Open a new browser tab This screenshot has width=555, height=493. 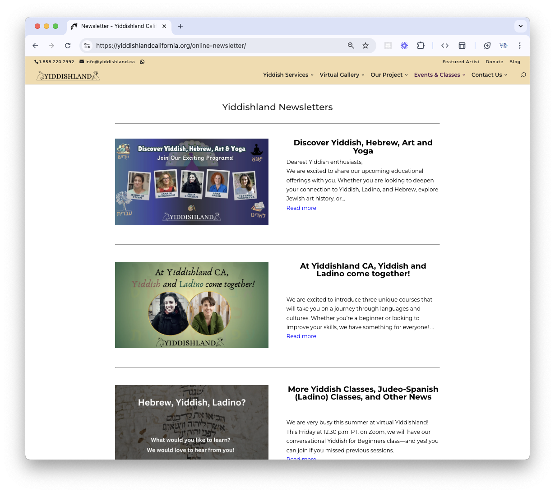pyautogui.click(x=180, y=26)
